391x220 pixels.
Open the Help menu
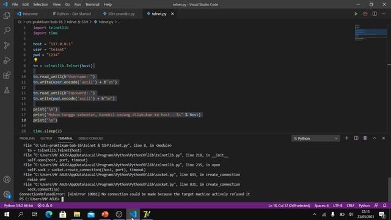coord(108,4)
